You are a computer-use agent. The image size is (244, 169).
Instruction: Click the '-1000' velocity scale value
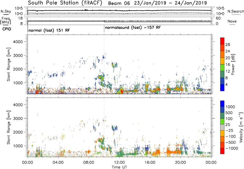point(231,148)
